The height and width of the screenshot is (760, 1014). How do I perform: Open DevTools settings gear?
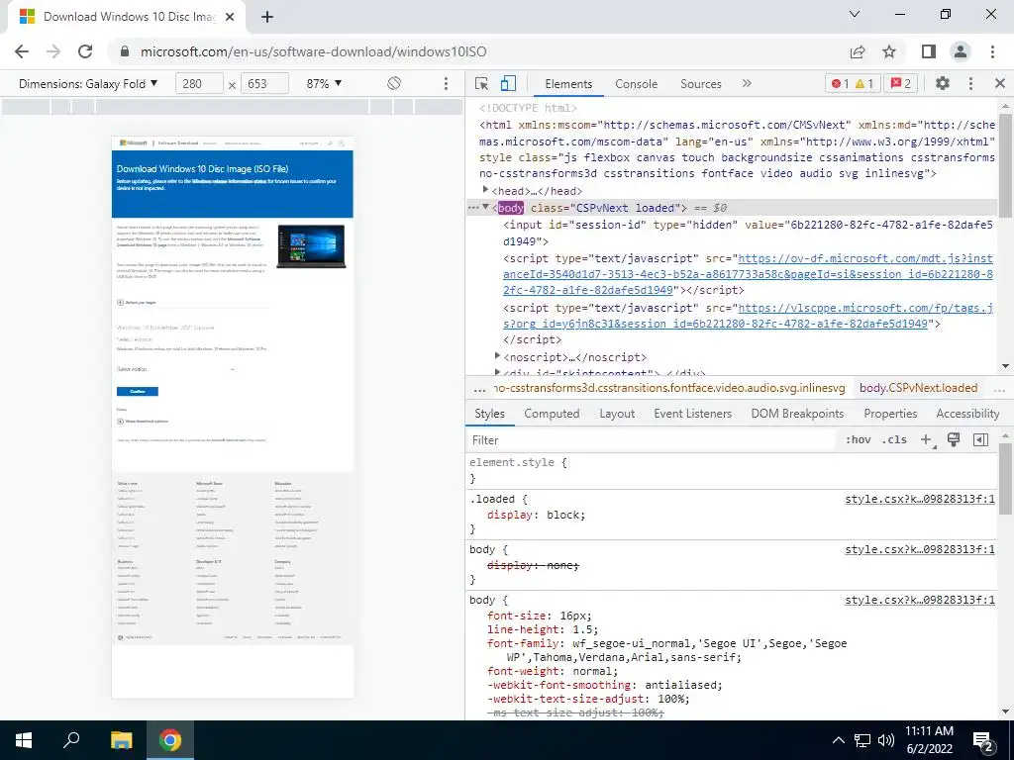[943, 83]
